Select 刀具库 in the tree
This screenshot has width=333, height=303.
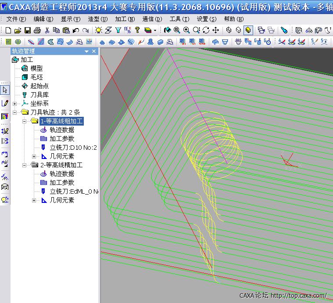[x=39, y=95]
